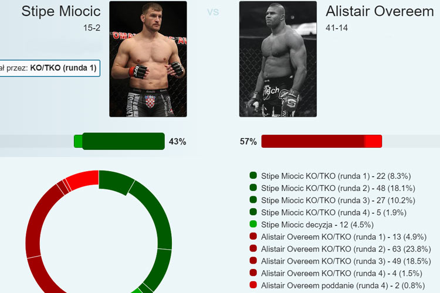
Task: Click the bright red end segment of Overeem bar
Action: pos(374,141)
